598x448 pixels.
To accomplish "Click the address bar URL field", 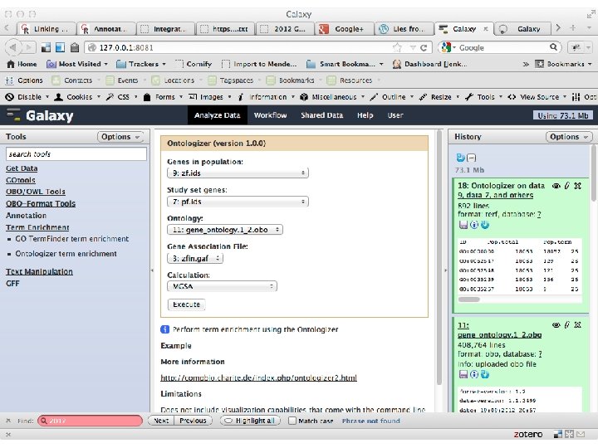I will tap(240, 47).
